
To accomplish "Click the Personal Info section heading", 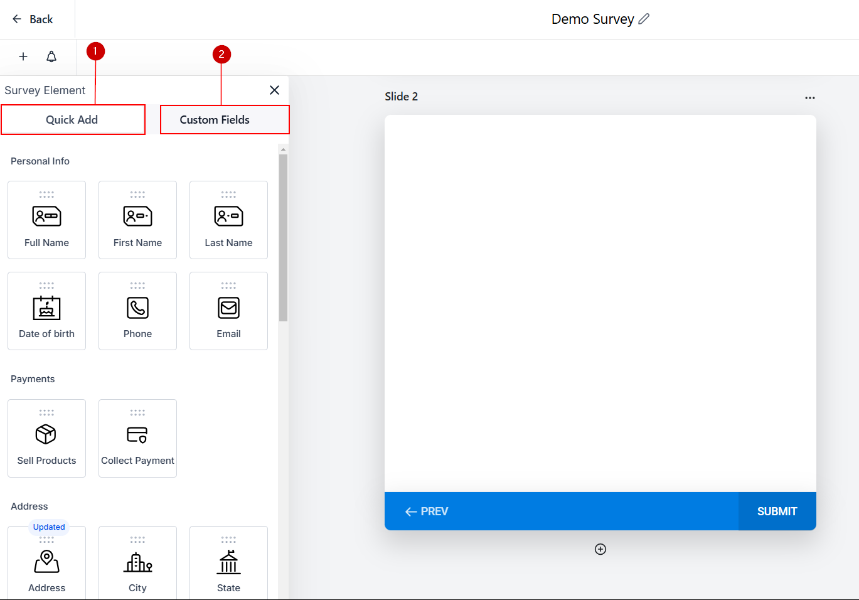I will (x=40, y=161).
